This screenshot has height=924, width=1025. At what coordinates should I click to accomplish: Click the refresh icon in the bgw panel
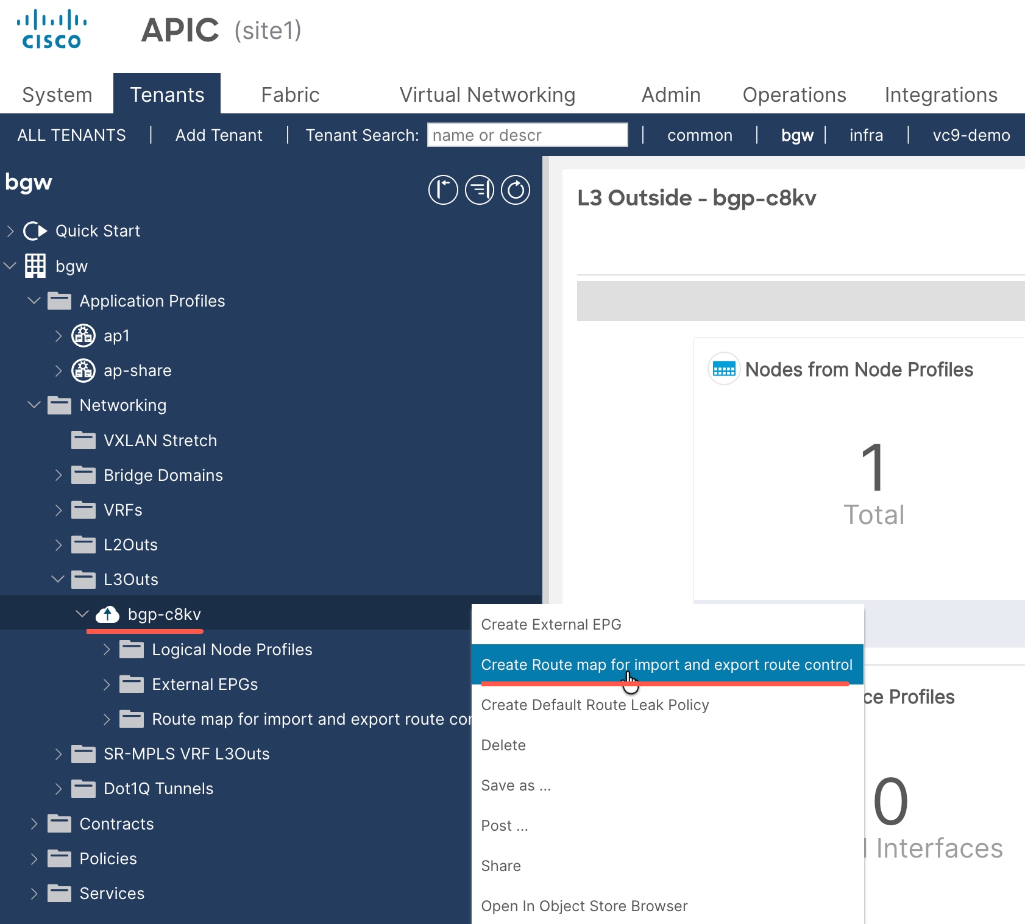tap(516, 190)
